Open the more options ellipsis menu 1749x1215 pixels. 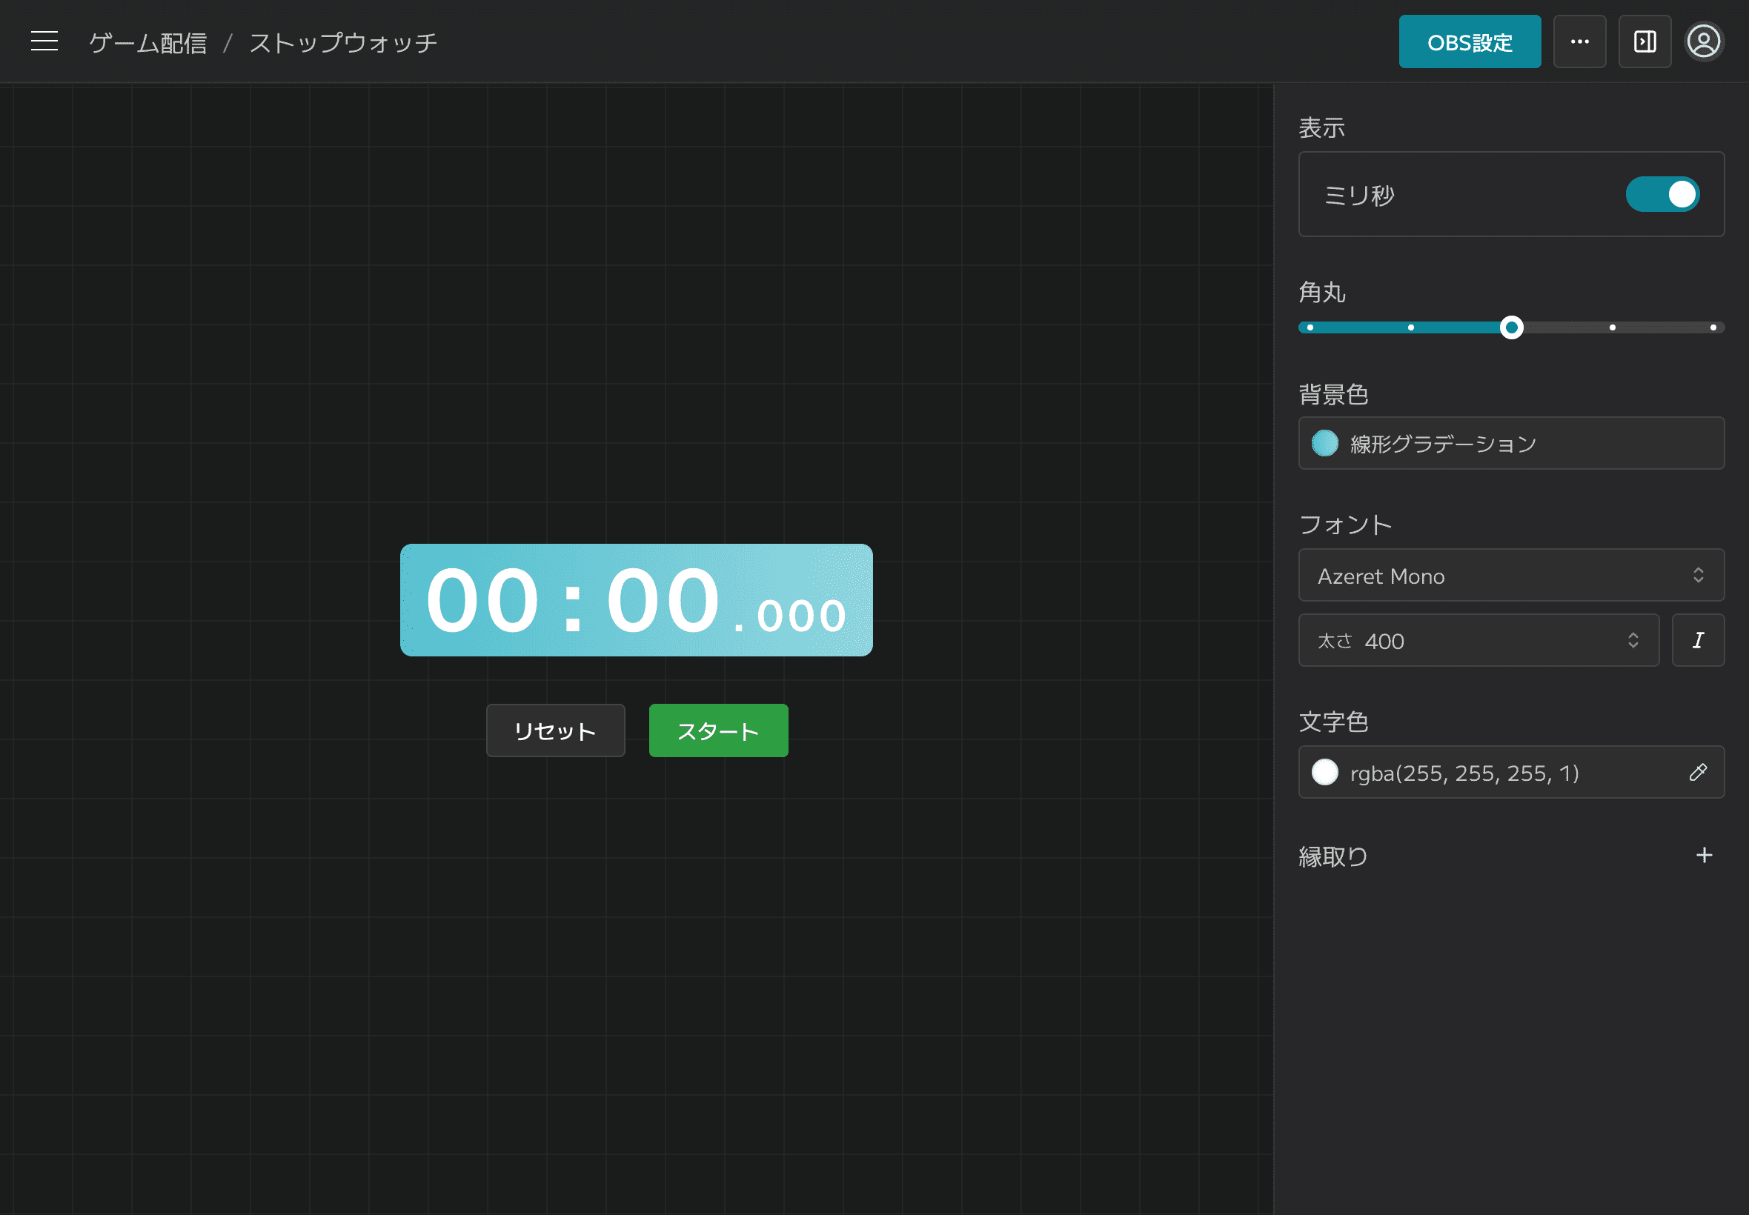point(1580,41)
